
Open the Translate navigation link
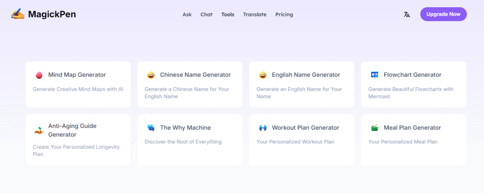pyautogui.click(x=254, y=15)
